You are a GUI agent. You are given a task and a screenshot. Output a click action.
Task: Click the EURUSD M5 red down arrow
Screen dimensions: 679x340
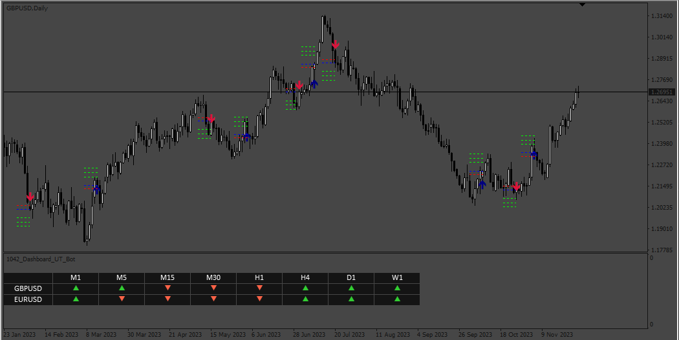(x=122, y=299)
